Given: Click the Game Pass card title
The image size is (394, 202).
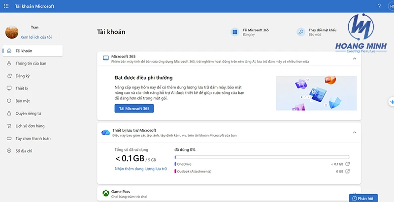Looking at the screenshot, I should tap(121, 192).
